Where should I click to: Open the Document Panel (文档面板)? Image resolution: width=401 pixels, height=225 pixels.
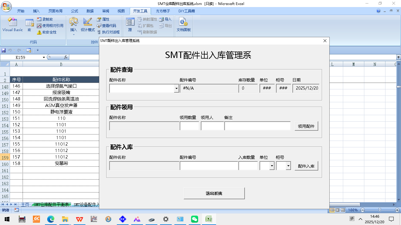click(x=183, y=25)
